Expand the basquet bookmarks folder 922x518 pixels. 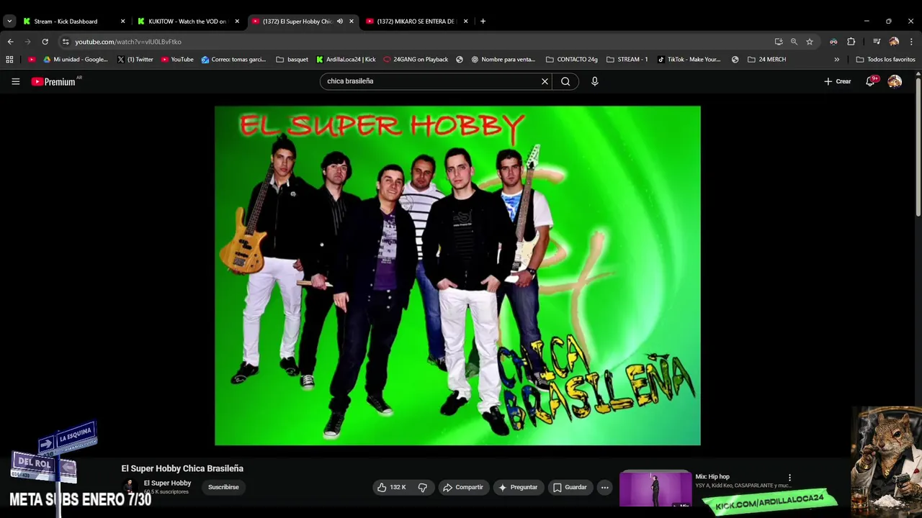pyautogui.click(x=292, y=60)
